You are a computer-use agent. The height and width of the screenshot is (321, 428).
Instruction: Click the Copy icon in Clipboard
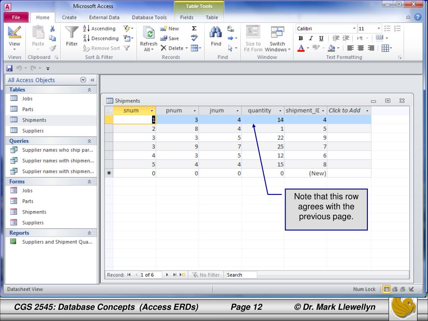pos(52,38)
